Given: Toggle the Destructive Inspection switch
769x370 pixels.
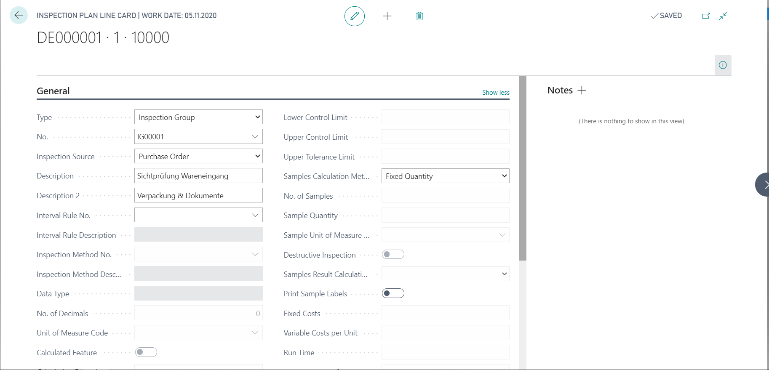Looking at the screenshot, I should [x=393, y=254].
